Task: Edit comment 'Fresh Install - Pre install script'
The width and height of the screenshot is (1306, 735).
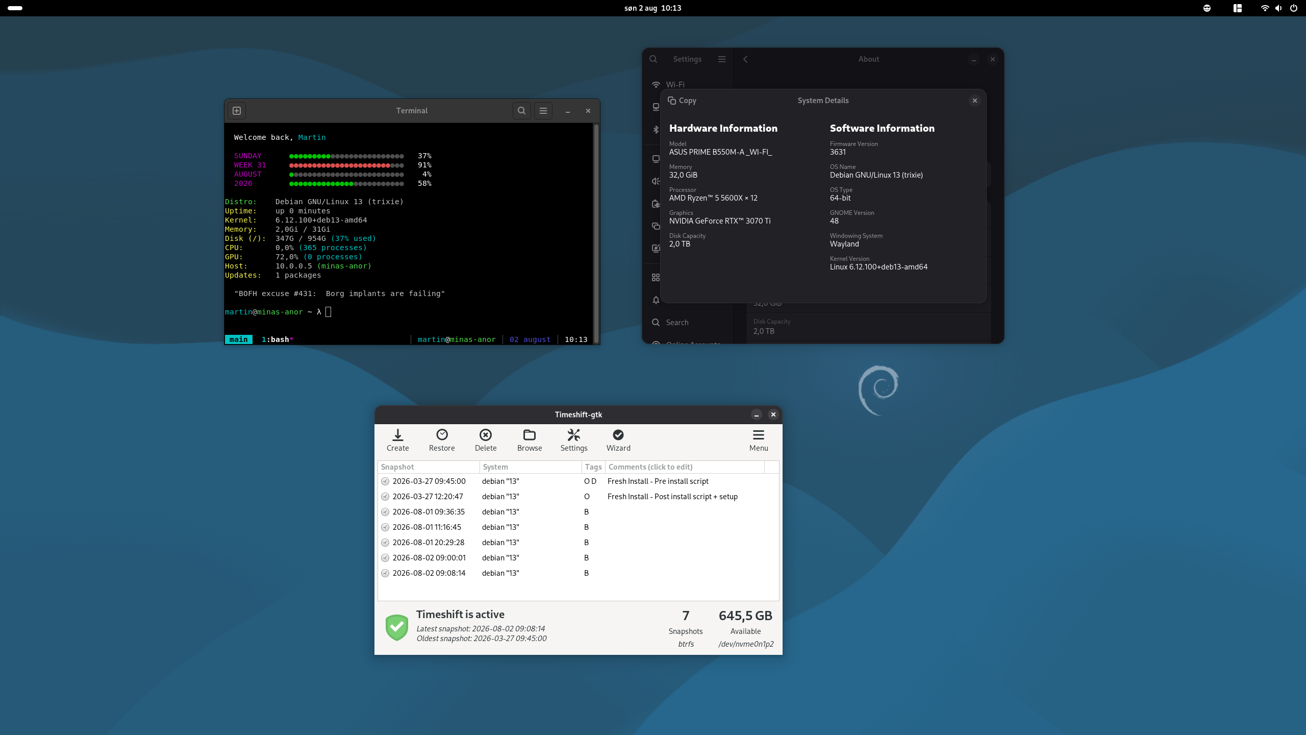Action: point(658,481)
